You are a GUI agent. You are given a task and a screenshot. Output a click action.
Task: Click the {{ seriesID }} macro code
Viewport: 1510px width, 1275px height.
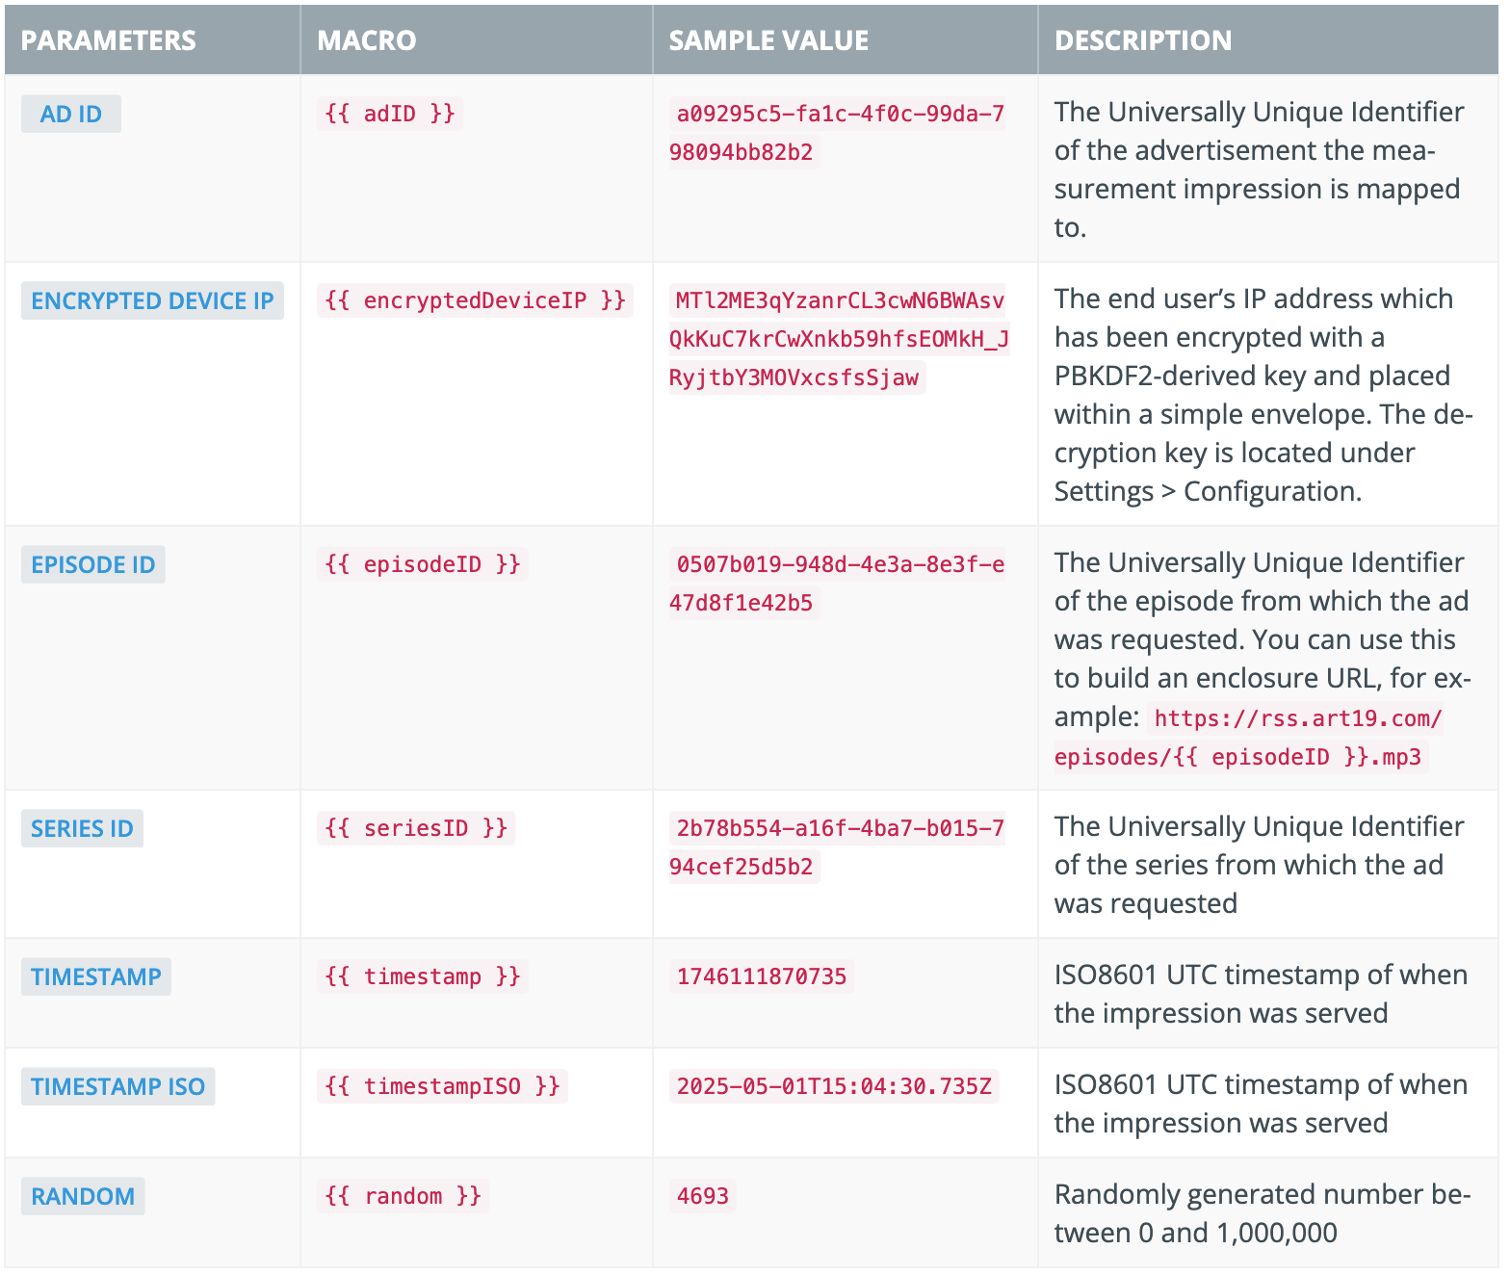tap(415, 828)
